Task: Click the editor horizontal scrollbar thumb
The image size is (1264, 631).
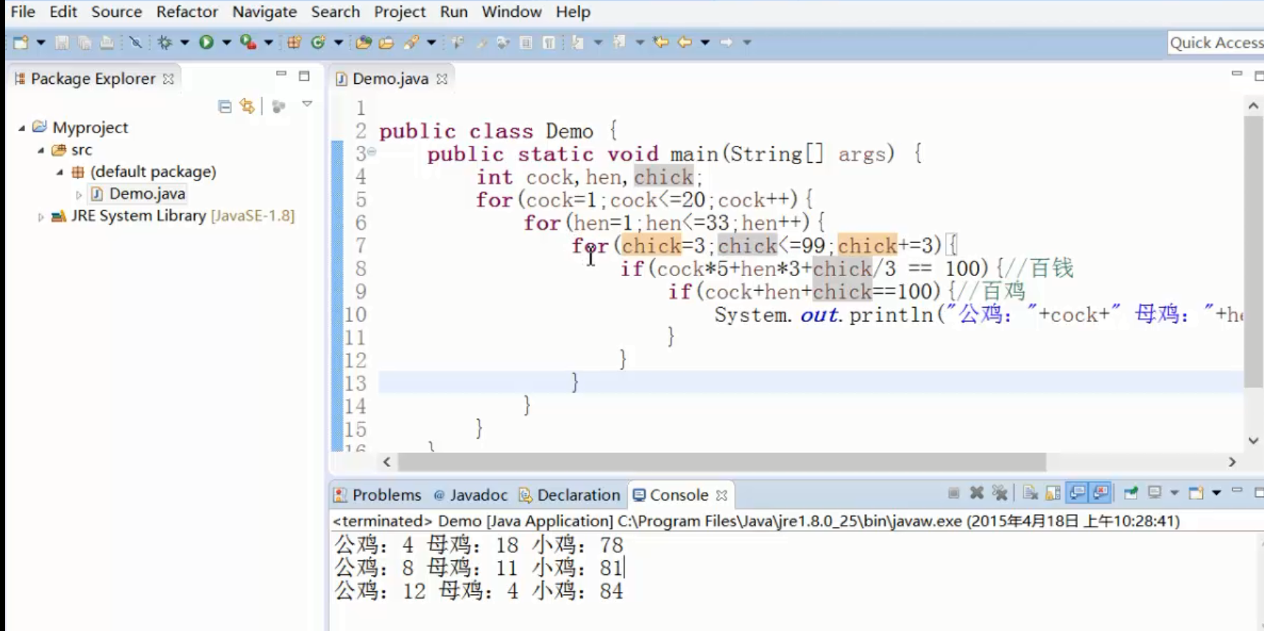Action: tap(721, 462)
